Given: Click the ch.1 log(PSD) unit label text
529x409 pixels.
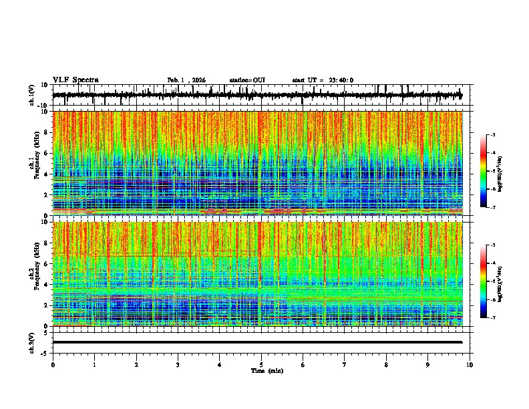Looking at the screenshot, I should tap(500, 174).
